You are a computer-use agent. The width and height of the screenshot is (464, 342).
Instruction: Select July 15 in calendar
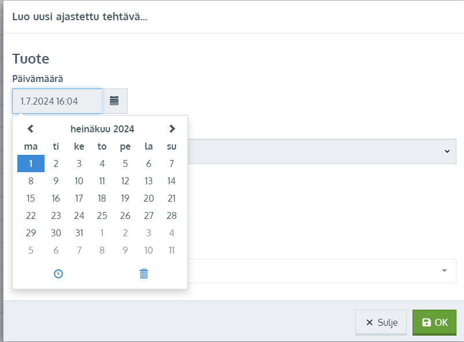coord(31,198)
